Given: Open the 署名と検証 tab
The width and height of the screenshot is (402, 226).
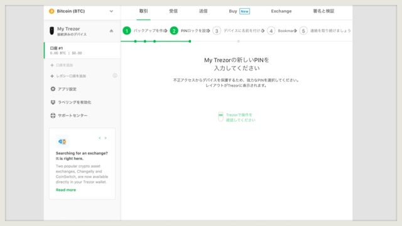Looking at the screenshot, I should 323,11.
